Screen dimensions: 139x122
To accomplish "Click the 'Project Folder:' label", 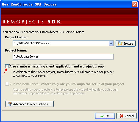I will tap(16, 37).
